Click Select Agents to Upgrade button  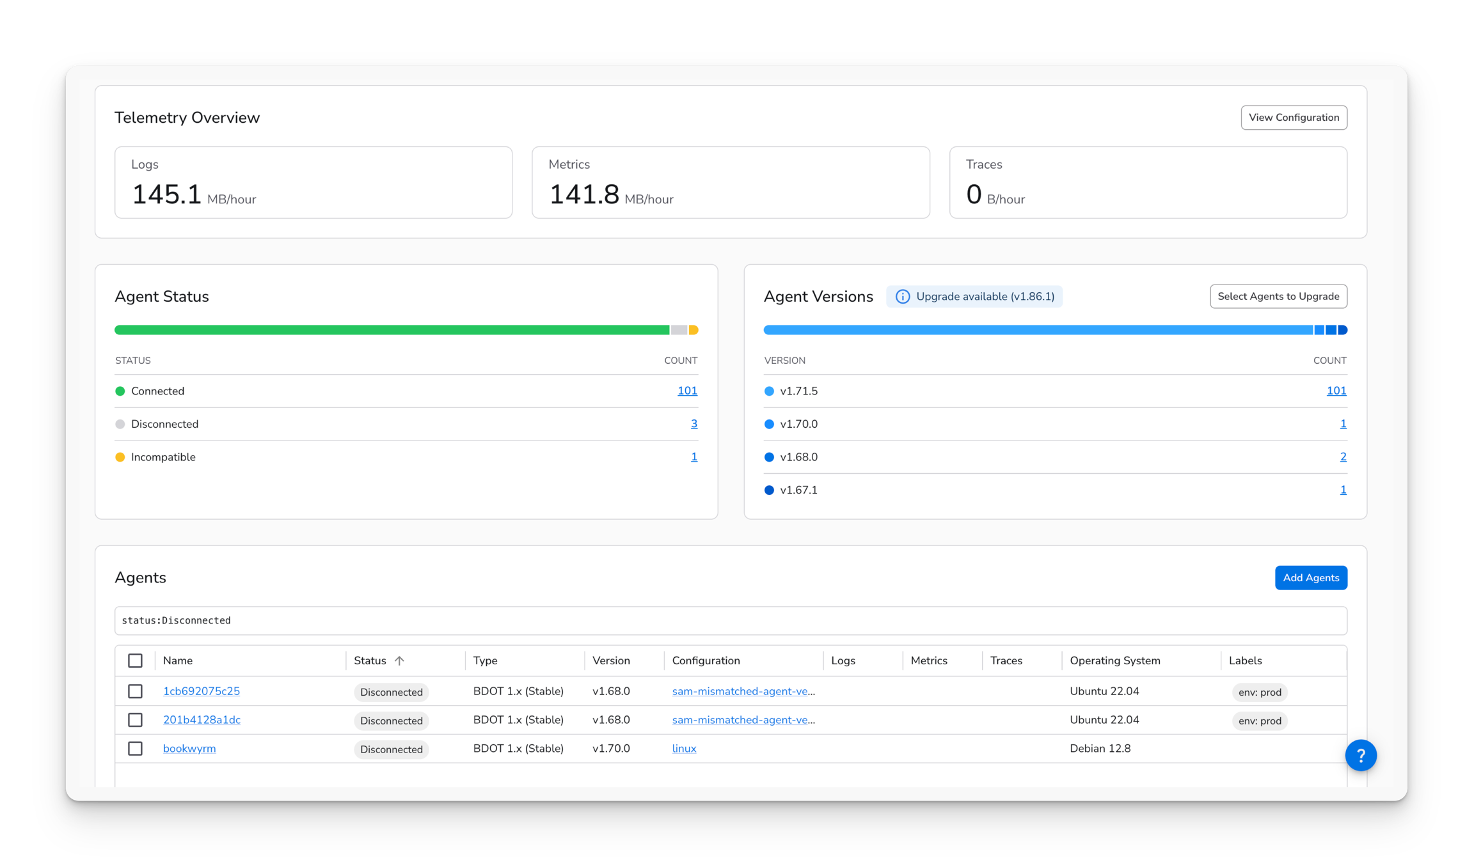[x=1278, y=297]
